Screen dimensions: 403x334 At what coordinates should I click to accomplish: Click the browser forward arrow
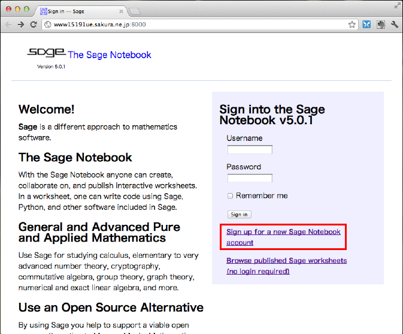[x=21, y=25]
